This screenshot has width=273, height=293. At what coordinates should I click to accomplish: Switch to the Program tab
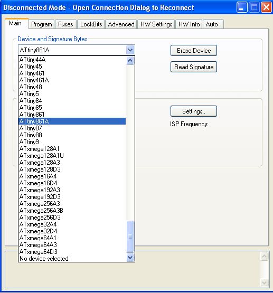click(42, 24)
